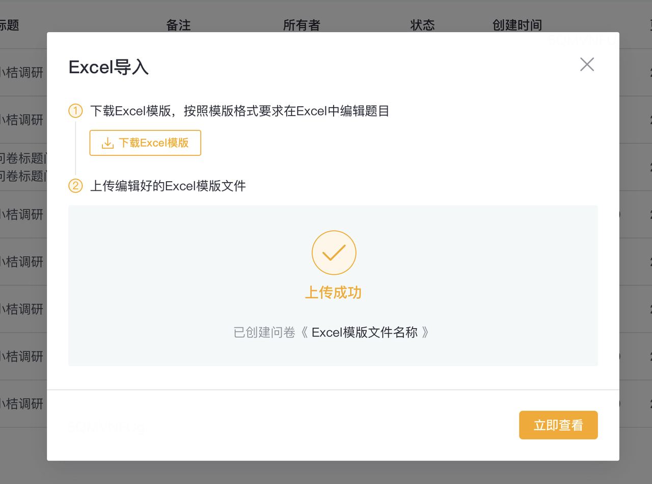Select the 问卷标题 row in background list
The image size is (652, 484).
[23, 167]
